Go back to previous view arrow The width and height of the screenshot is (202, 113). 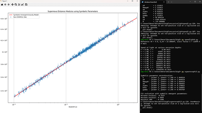pyautogui.click(x=5, y=4)
